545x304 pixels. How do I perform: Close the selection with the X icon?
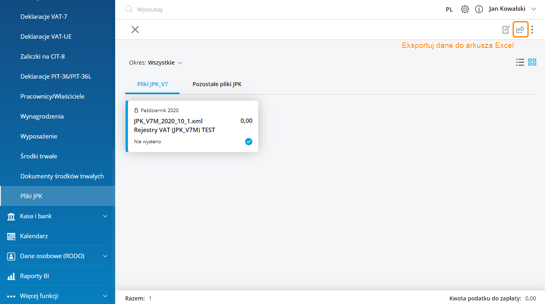coord(135,30)
